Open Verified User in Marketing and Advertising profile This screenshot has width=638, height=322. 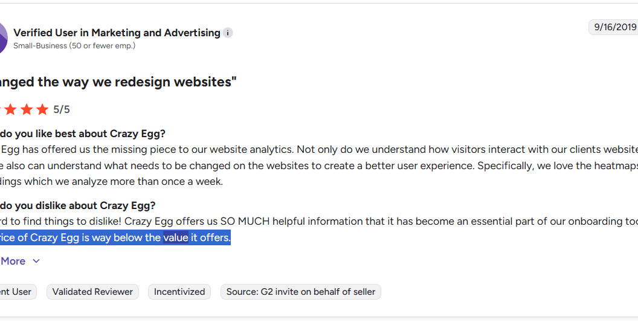pos(117,33)
